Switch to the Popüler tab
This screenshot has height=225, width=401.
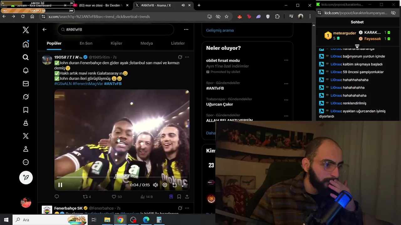point(54,43)
